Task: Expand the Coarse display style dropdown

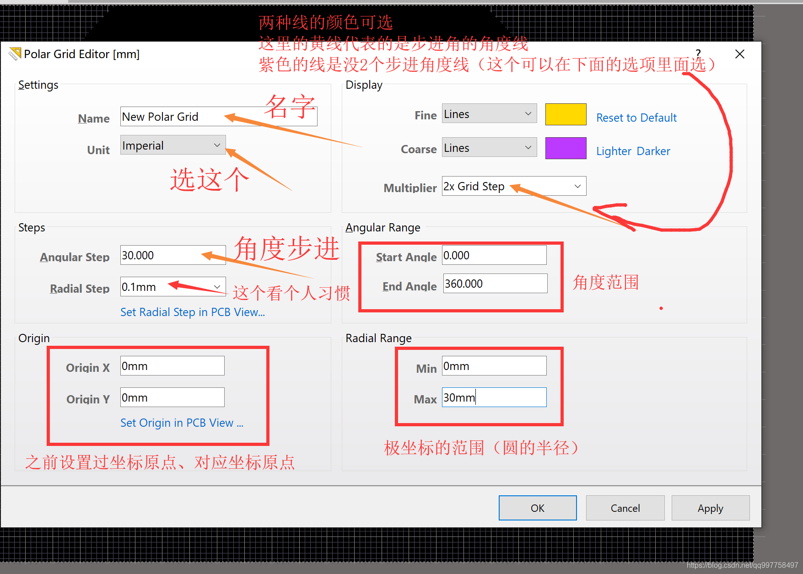Action: tap(489, 148)
